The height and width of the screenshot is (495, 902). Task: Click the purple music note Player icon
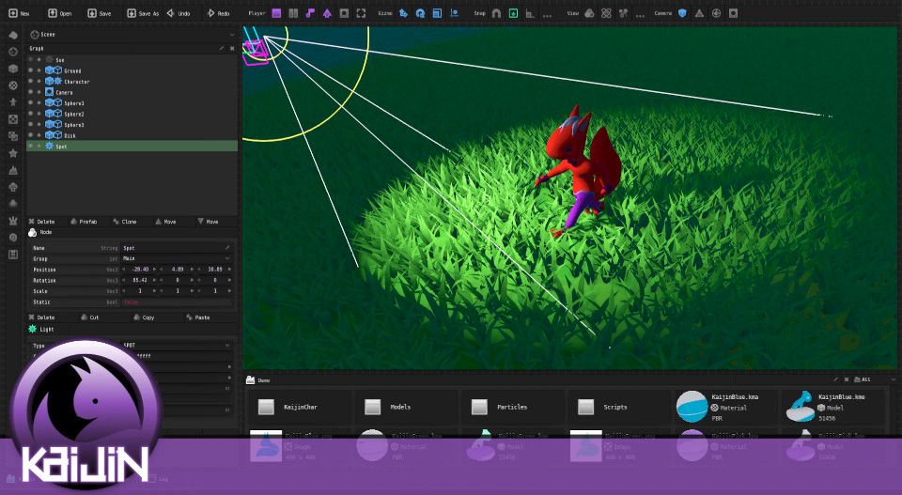pos(310,12)
